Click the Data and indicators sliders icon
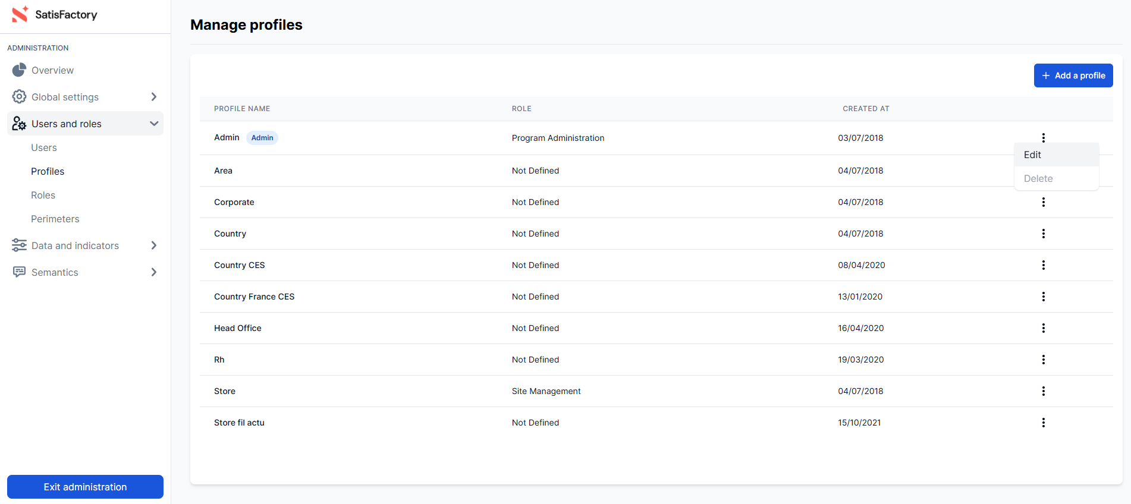1131x504 pixels. (19, 245)
